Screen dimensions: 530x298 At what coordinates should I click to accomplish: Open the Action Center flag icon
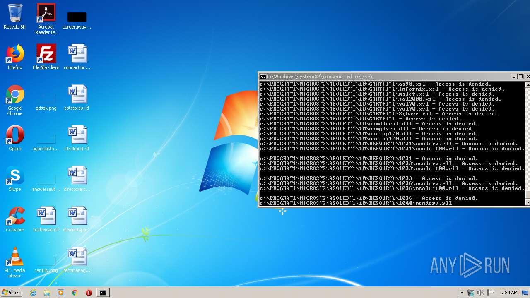coord(490,293)
